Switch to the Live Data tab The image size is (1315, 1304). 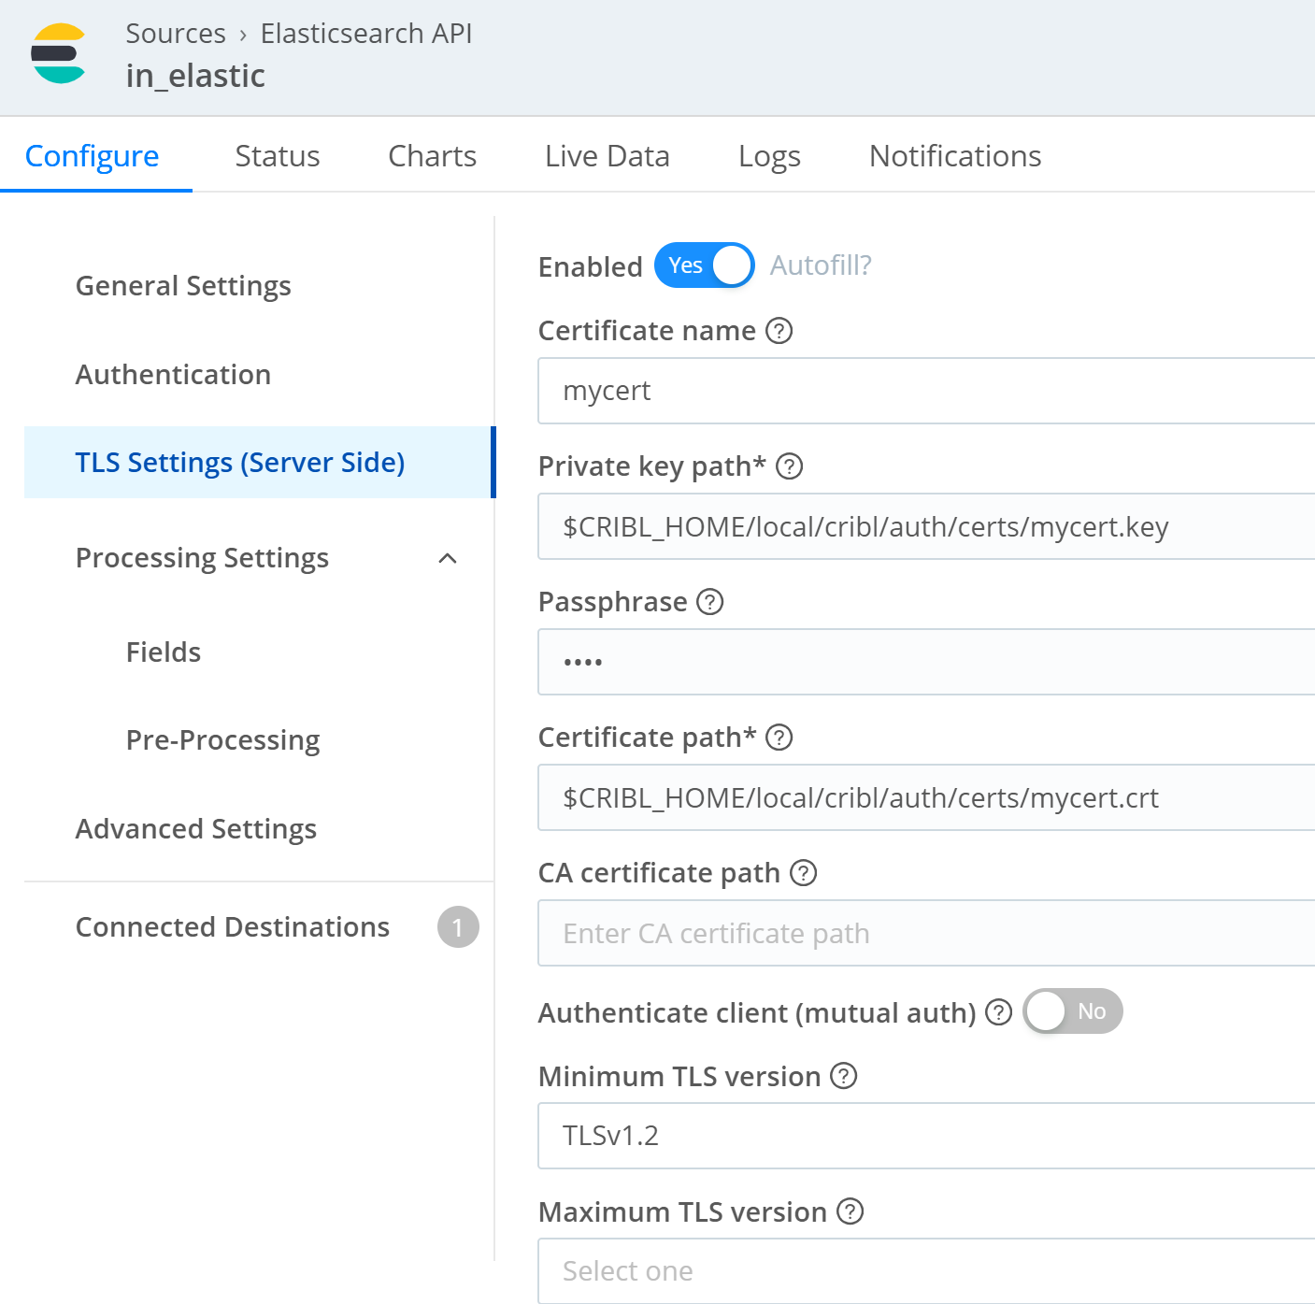click(x=607, y=156)
